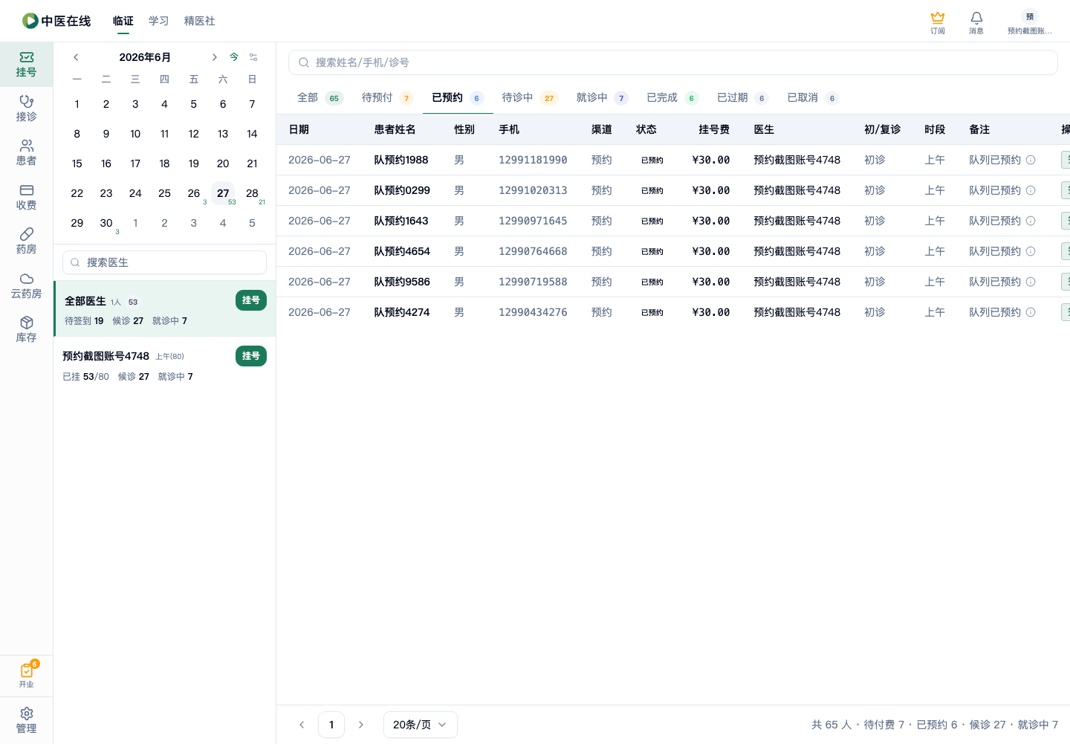Focus the 搜索医生 search field
Screen dimensions: 1070x744
tap(164, 262)
